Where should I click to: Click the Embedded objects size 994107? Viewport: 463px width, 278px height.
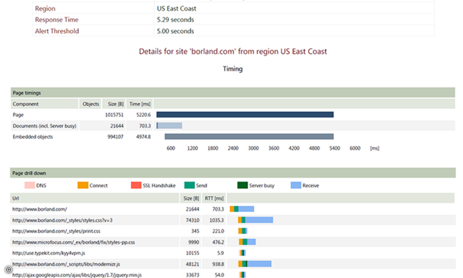click(x=115, y=137)
